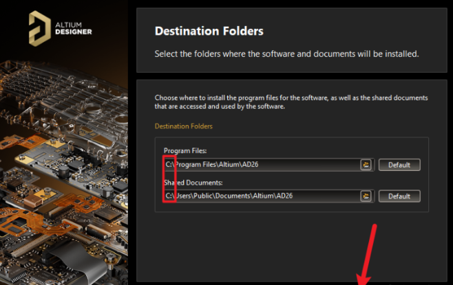453x285 pixels.
Task: Click the "Program Files:" field label
Action: click(185, 150)
